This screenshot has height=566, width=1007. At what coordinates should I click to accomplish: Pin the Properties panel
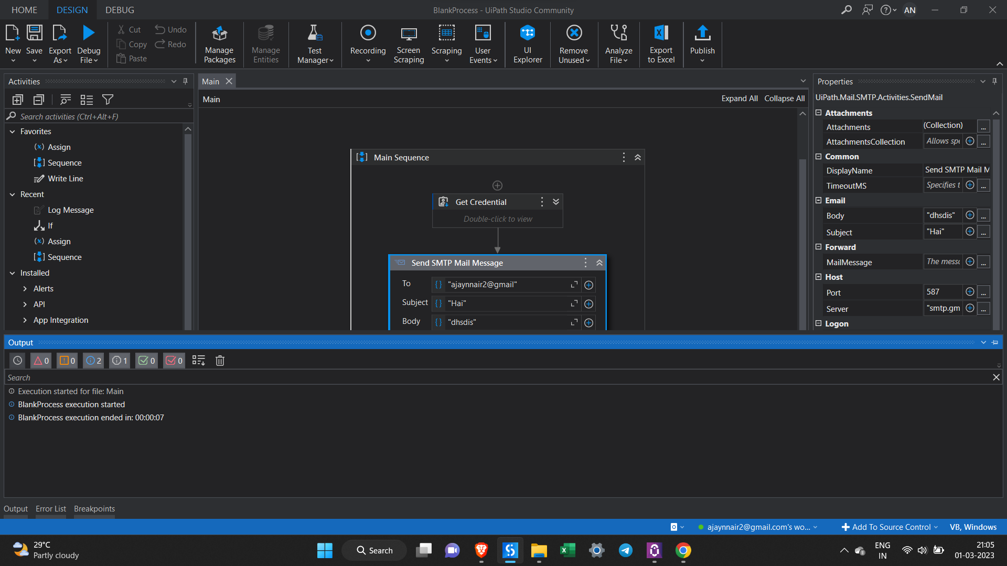[994, 81]
